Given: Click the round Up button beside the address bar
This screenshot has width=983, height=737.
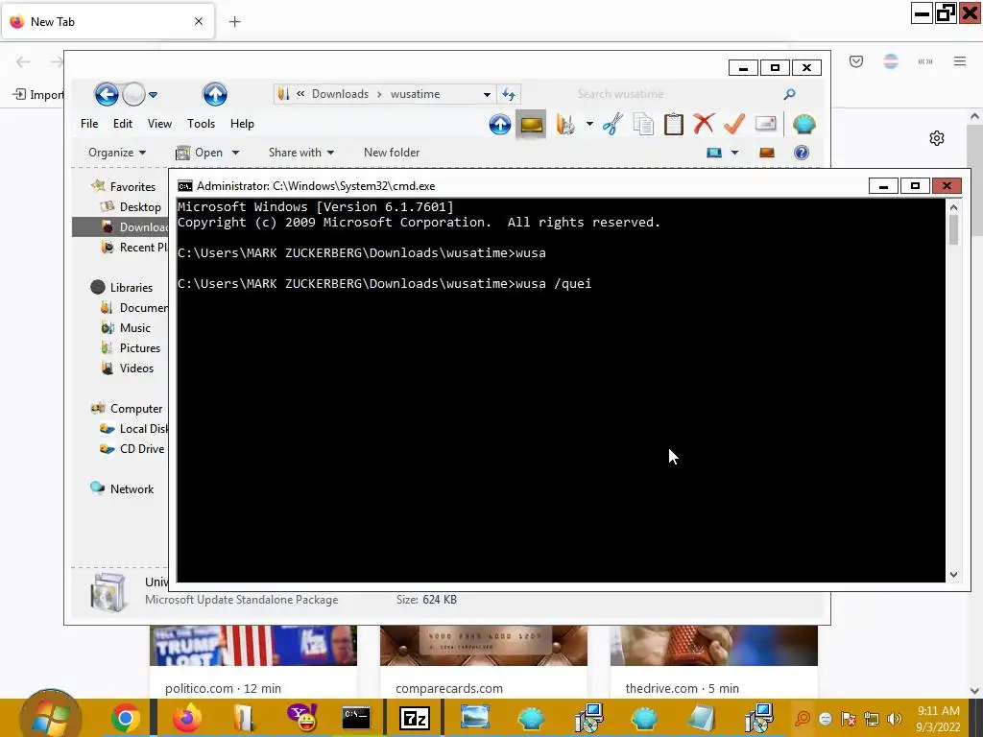Looking at the screenshot, I should (215, 95).
